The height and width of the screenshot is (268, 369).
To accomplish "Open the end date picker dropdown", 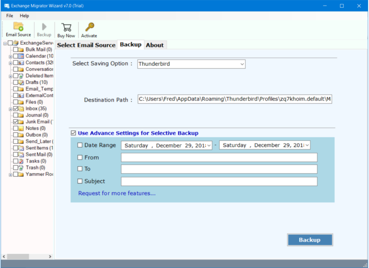I will 307,145.
